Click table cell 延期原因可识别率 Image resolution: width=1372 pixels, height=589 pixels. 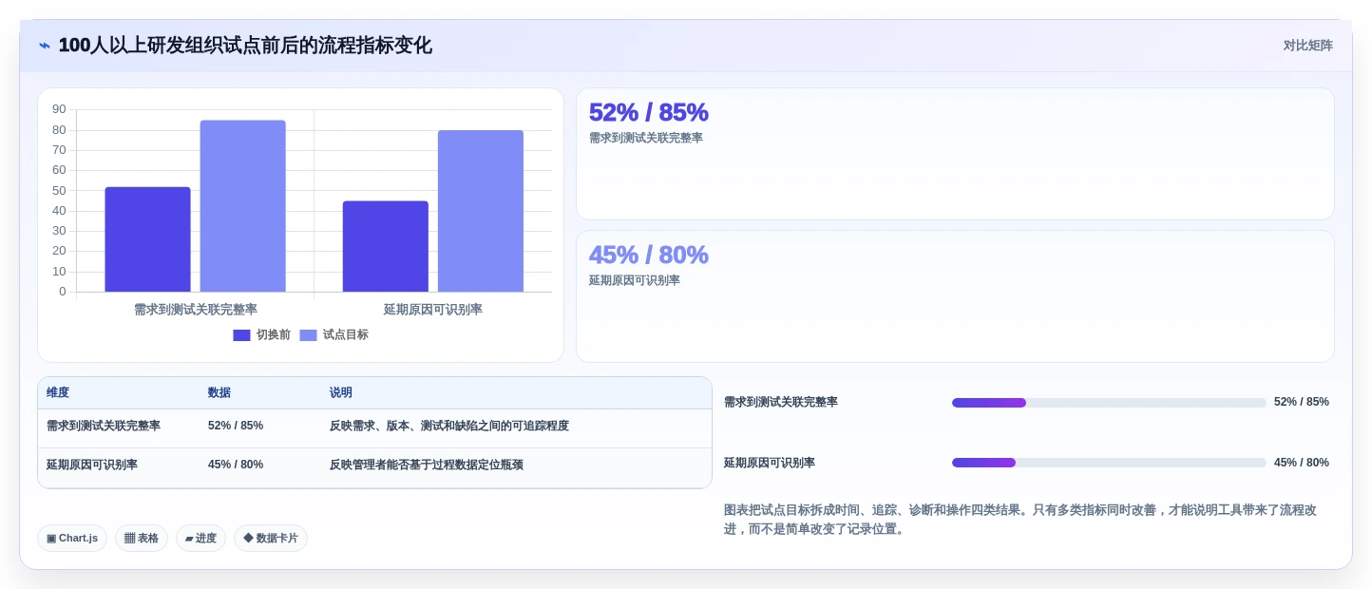(x=92, y=465)
